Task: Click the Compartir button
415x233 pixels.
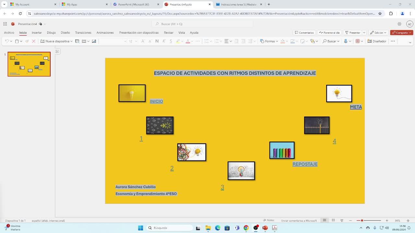Action: (401, 33)
